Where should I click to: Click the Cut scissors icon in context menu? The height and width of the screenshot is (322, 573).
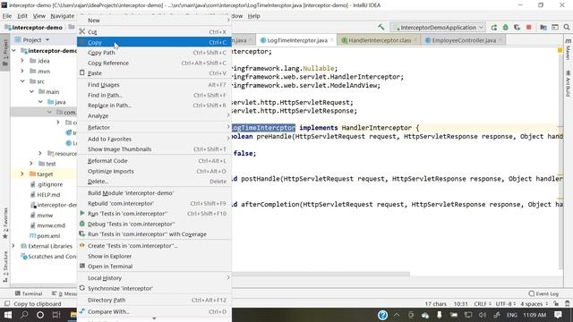[x=82, y=32]
